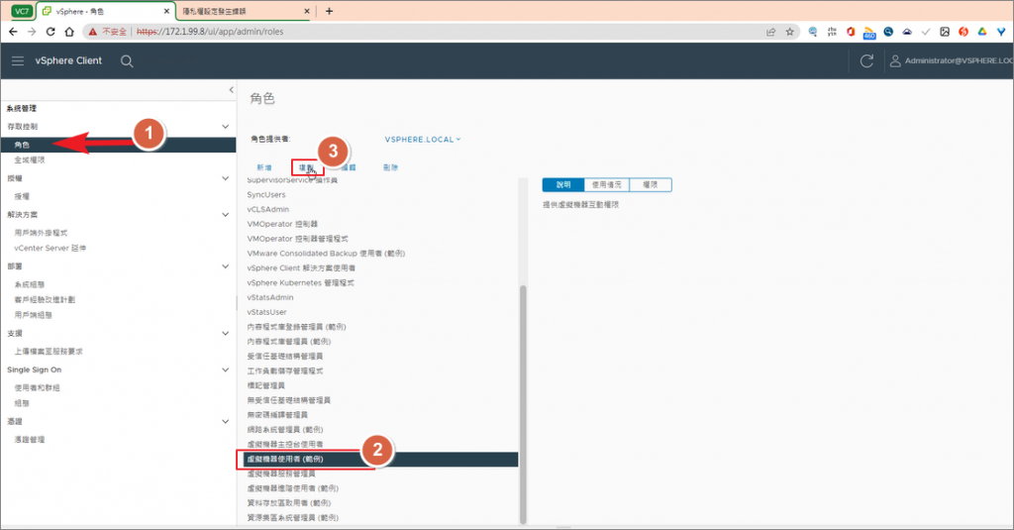Click the browser address bar URL
This screenshot has width=1014, height=530.
(x=210, y=31)
